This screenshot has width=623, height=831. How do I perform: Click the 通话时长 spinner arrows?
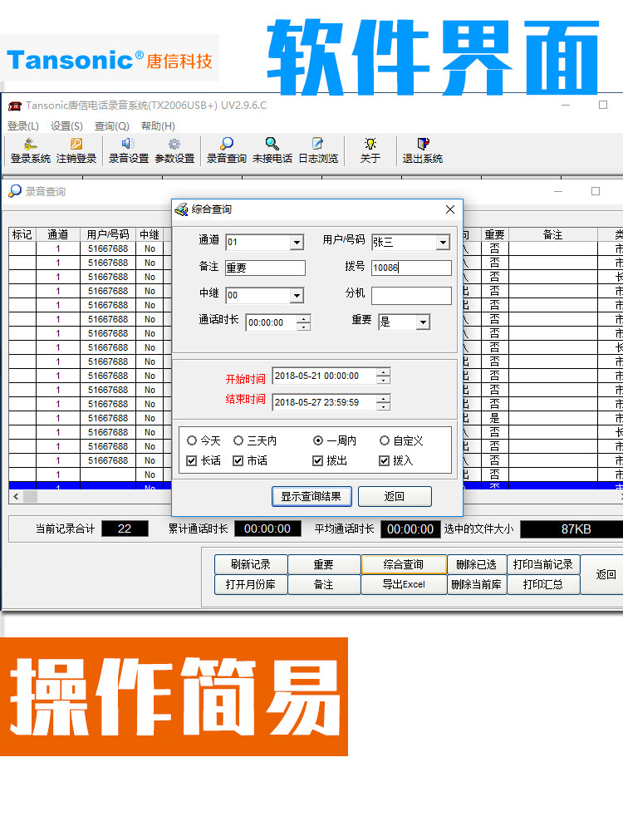pos(303,322)
